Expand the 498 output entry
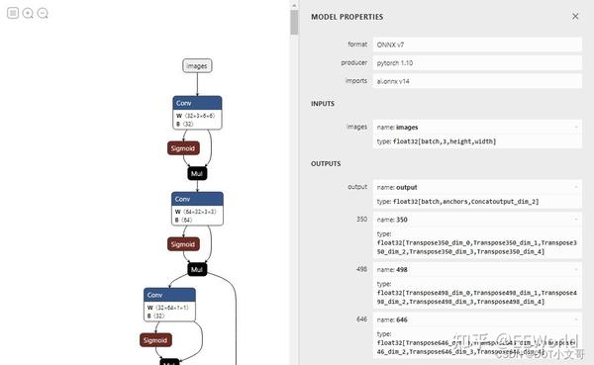594x365 pixels. [576, 270]
